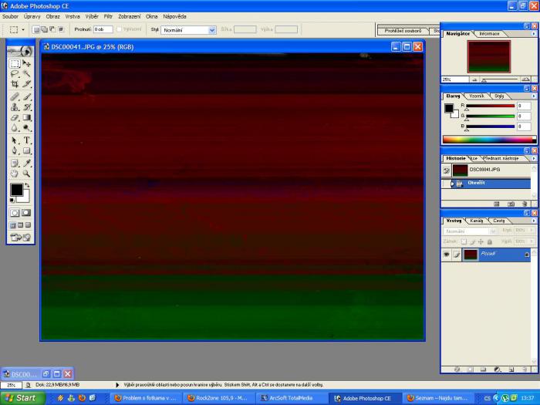Select the Lasso tool
The width and height of the screenshot is (540, 405).
pyautogui.click(x=15, y=73)
